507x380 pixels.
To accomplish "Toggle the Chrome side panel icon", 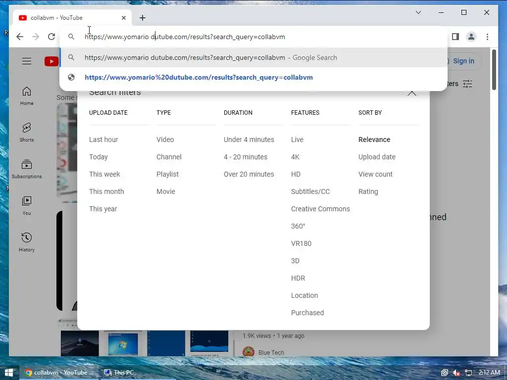I will [x=456, y=37].
